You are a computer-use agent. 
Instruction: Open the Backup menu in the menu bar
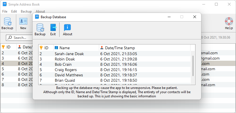[26, 11]
